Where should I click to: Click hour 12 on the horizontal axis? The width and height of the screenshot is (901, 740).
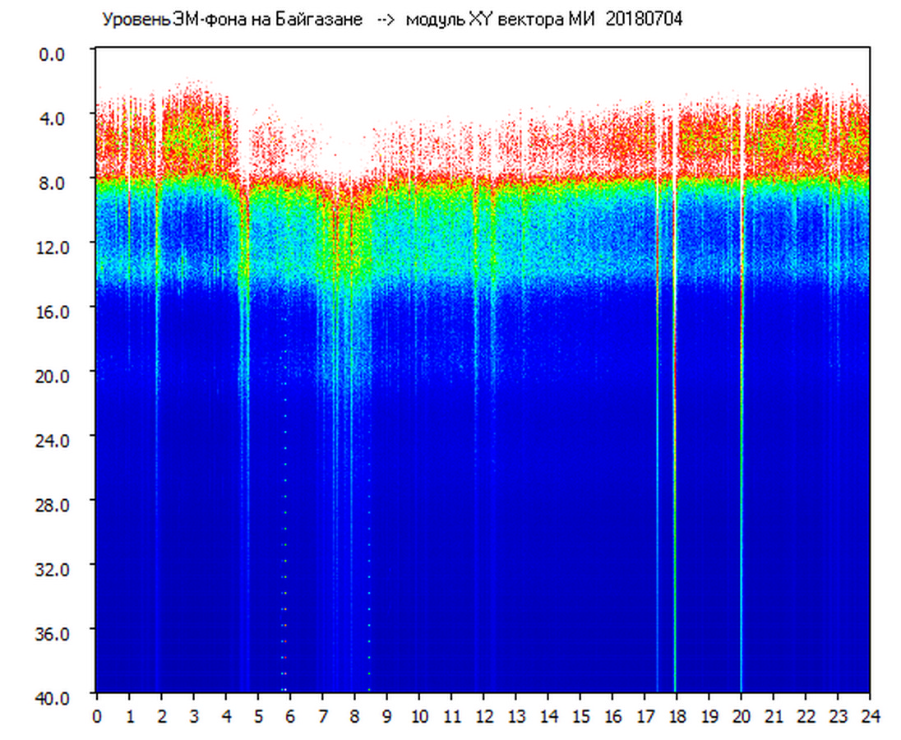coord(483,715)
